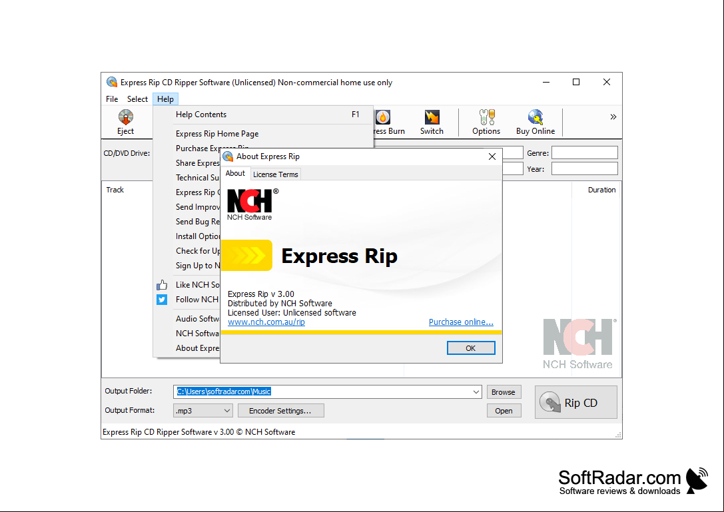Click the Duration column header
The width and height of the screenshot is (724, 512).
601,190
